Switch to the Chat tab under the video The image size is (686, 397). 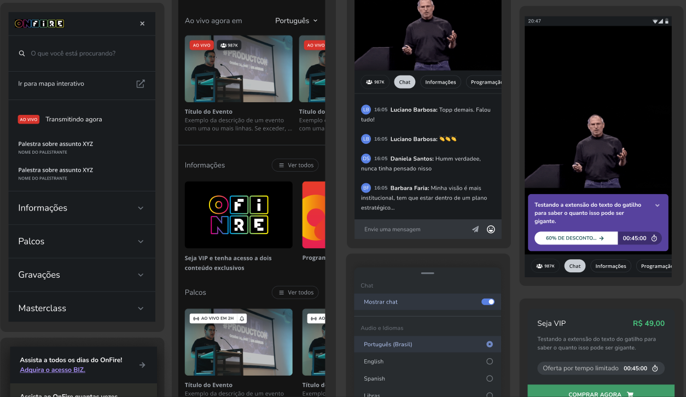(405, 82)
